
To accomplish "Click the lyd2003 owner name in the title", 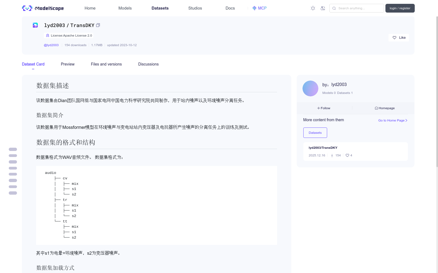I will tap(54, 25).
